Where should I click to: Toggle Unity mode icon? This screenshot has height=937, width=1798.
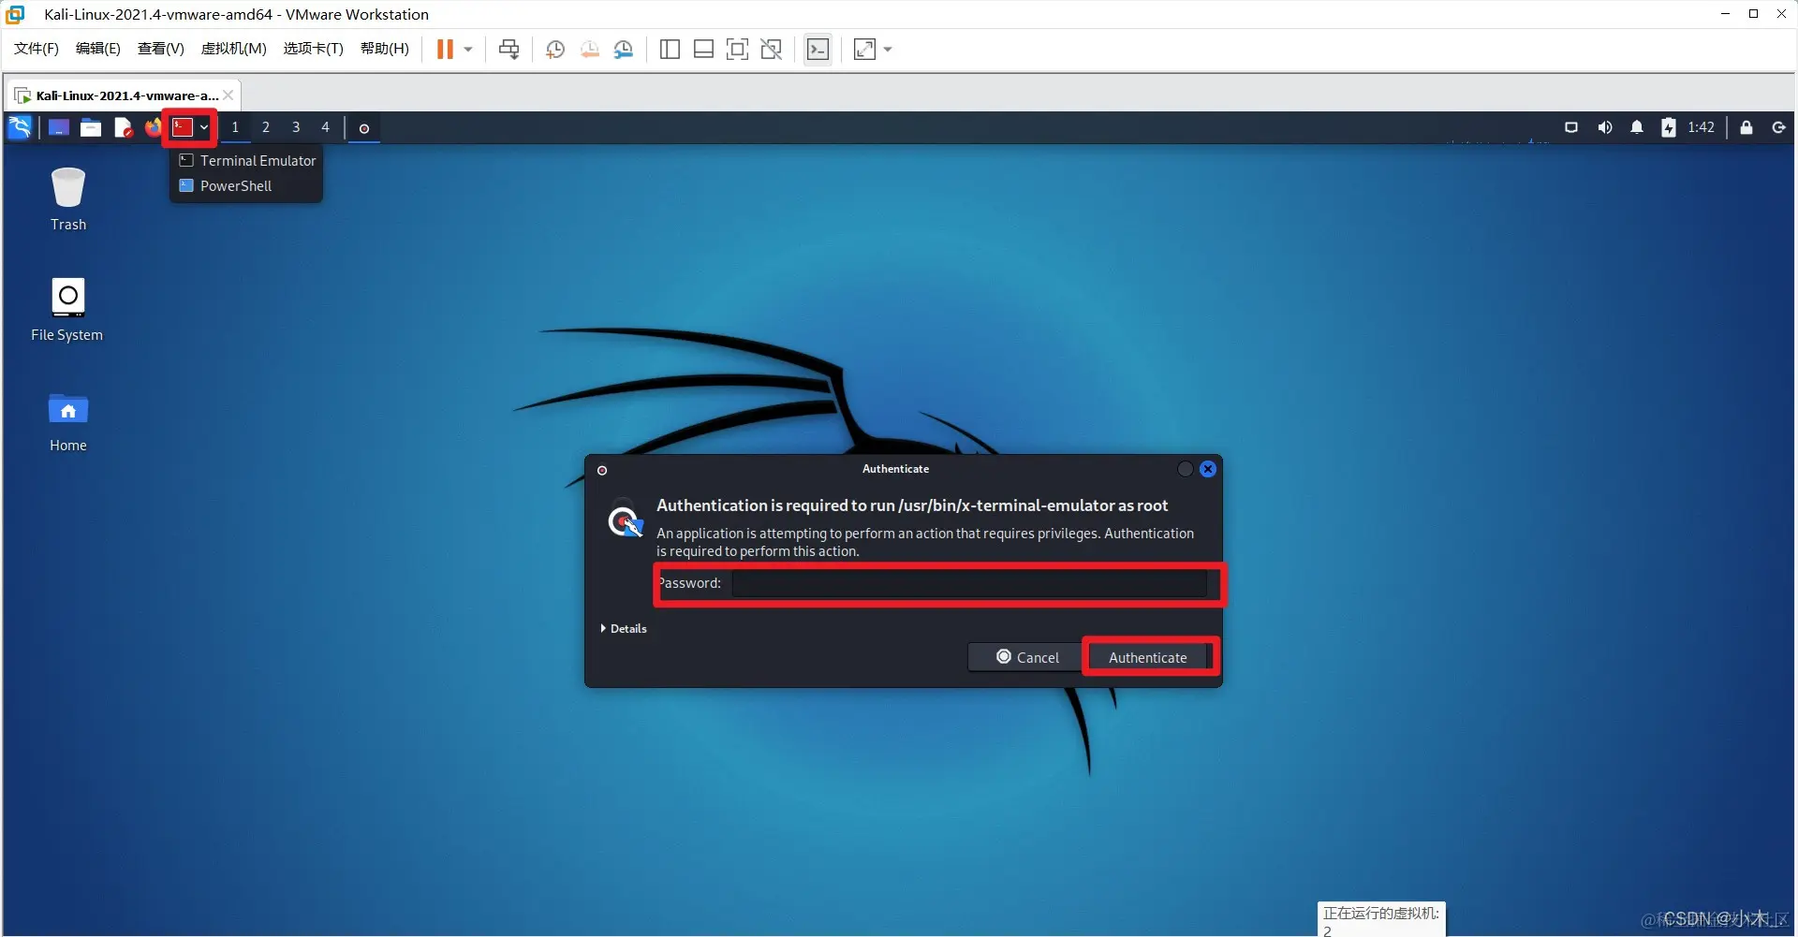tap(771, 50)
